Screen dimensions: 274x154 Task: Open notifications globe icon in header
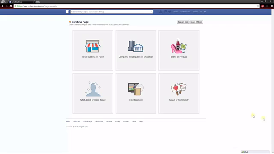[170, 12]
